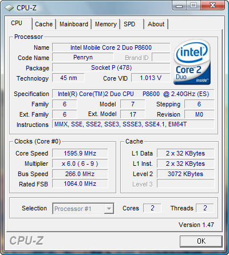This screenshot has height=255, width=229.
Task: Click the Ext. Family value field
Action: [x=65, y=114]
